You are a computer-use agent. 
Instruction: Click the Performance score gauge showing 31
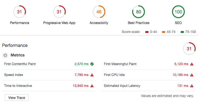coord(20,12)
